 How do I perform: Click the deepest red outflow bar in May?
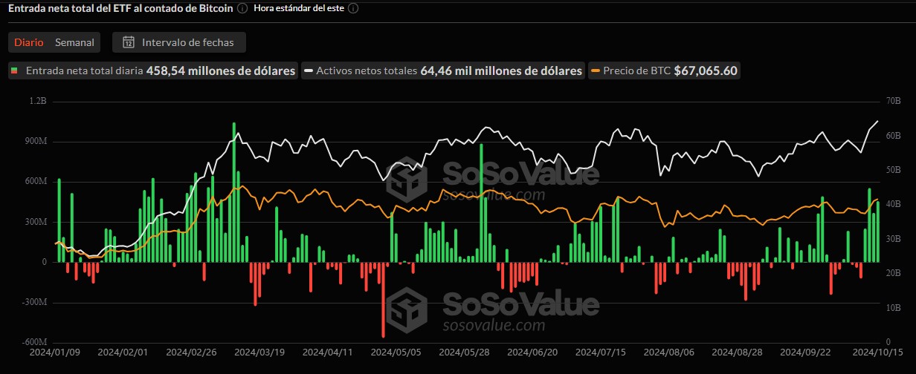(384, 300)
